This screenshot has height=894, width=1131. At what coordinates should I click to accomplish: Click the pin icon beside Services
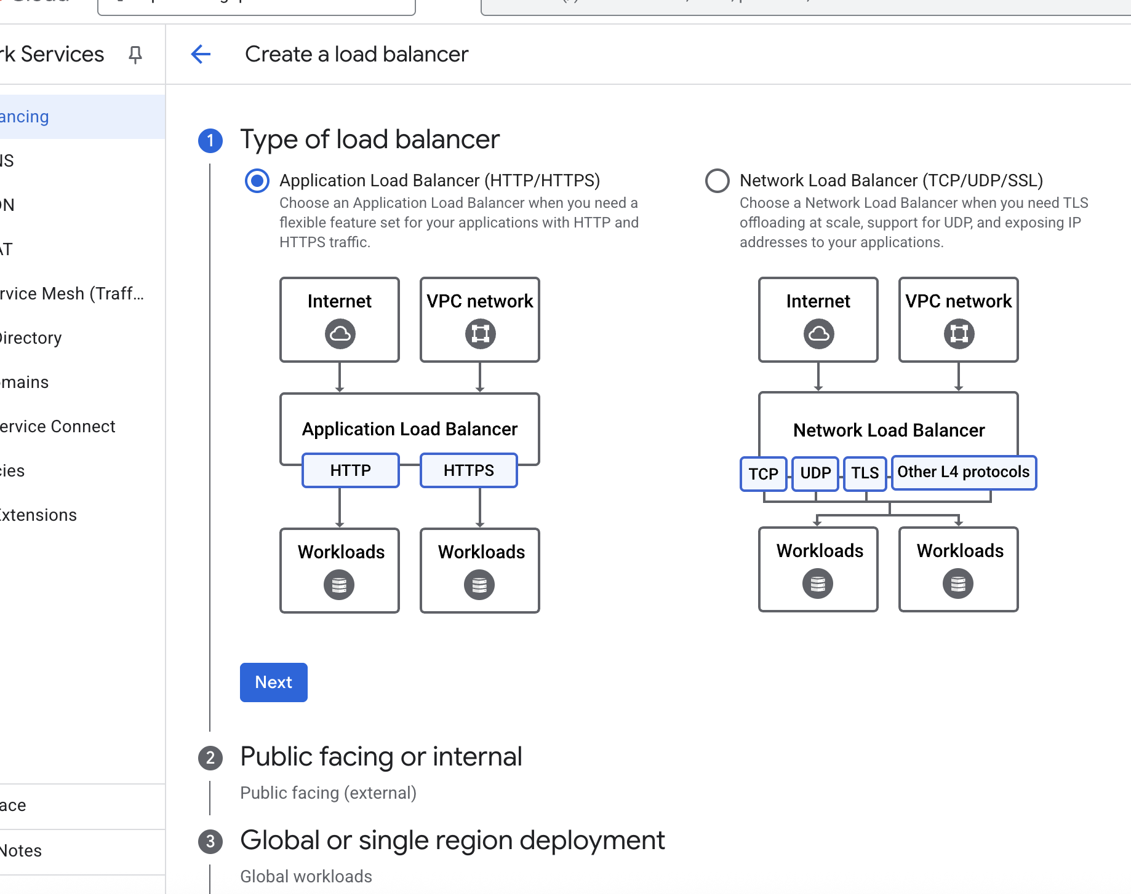[x=135, y=55]
